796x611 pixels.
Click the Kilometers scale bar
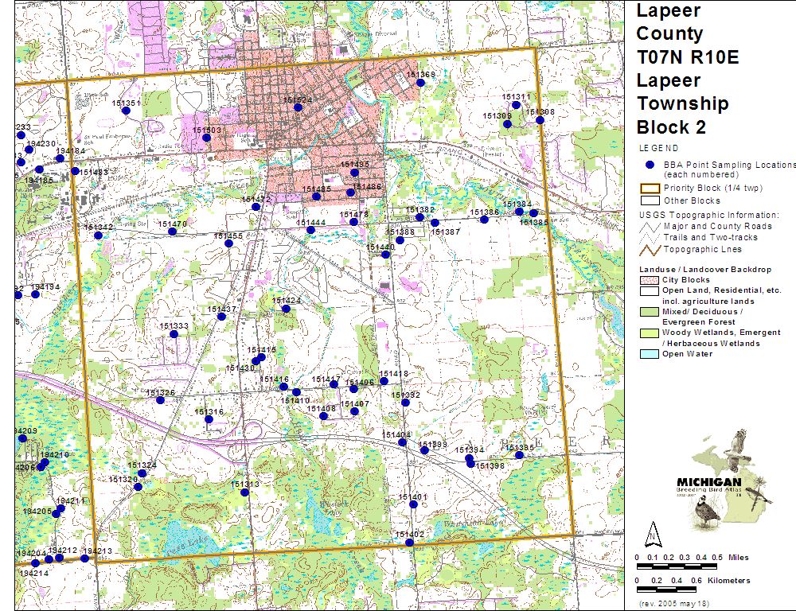pyautogui.click(x=681, y=590)
